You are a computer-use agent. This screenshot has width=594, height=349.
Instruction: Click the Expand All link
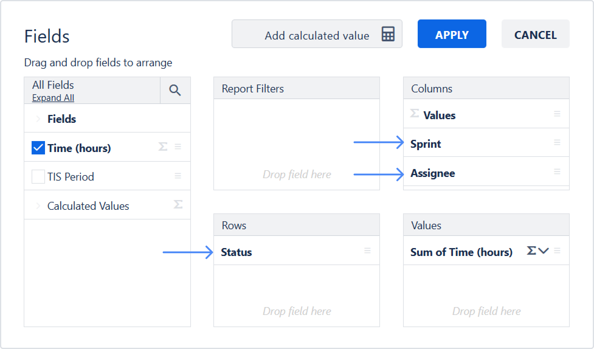[x=53, y=98]
